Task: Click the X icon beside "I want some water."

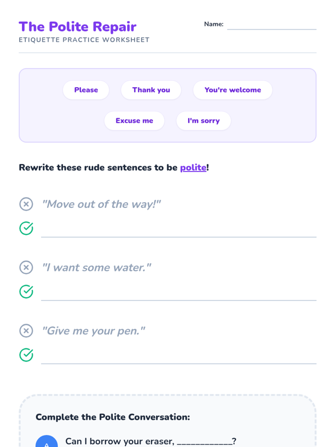Action: (x=26, y=267)
